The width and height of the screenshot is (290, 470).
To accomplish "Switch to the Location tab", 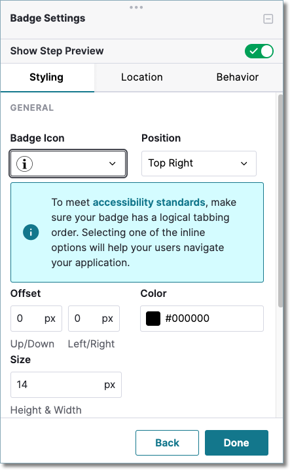I will click(x=142, y=77).
